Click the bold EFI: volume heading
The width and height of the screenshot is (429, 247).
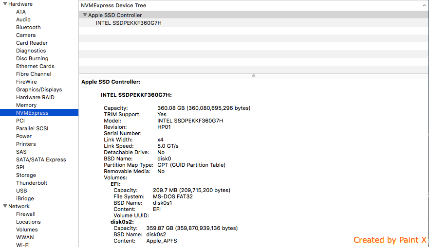[115, 184]
